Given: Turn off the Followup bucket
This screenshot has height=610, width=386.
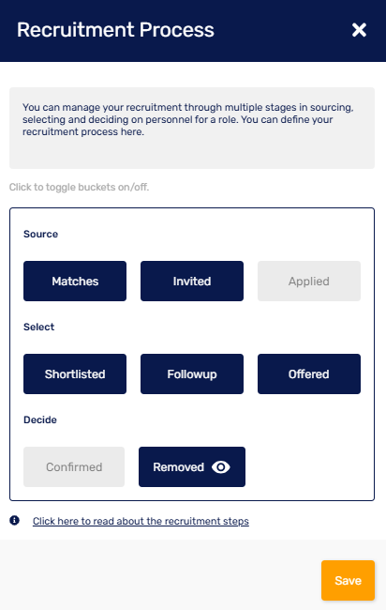Looking at the screenshot, I should click(x=192, y=374).
